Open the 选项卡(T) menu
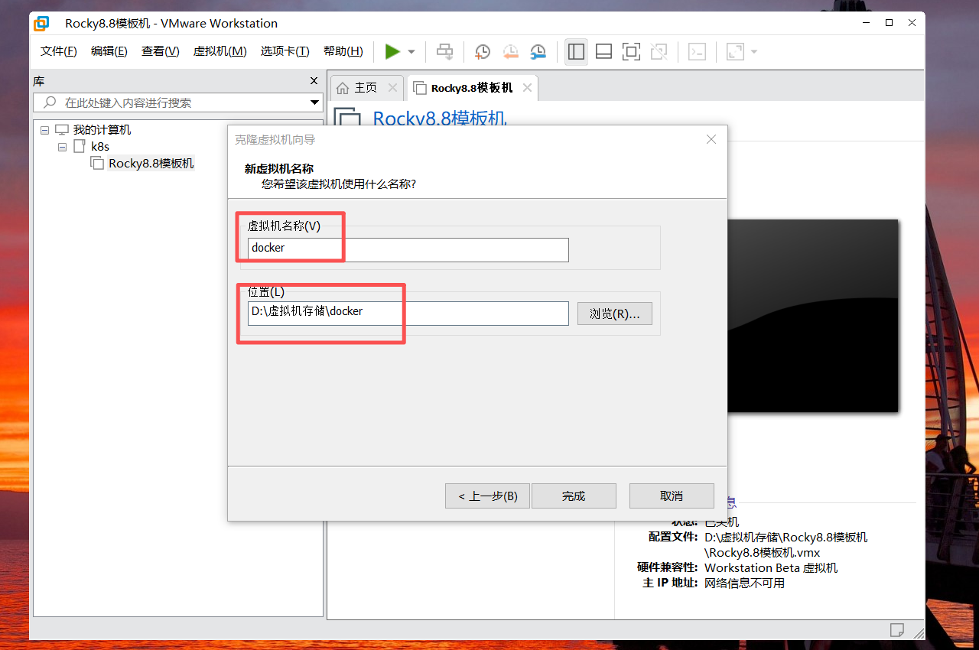Viewport: 979px width, 650px height. pyautogui.click(x=285, y=51)
